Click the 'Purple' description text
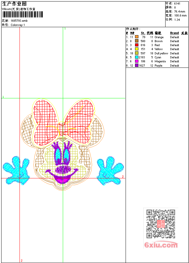The height and width of the screenshot is (263, 189). point(159,66)
